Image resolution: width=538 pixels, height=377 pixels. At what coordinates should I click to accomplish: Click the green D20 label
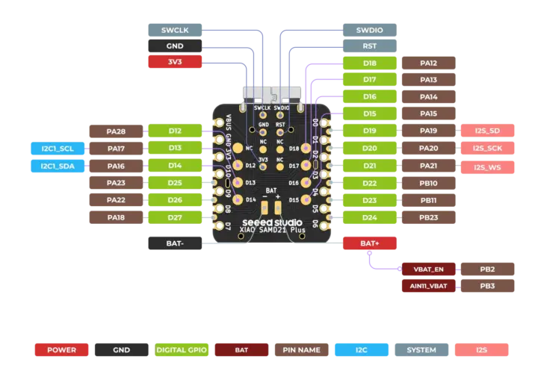coord(370,148)
